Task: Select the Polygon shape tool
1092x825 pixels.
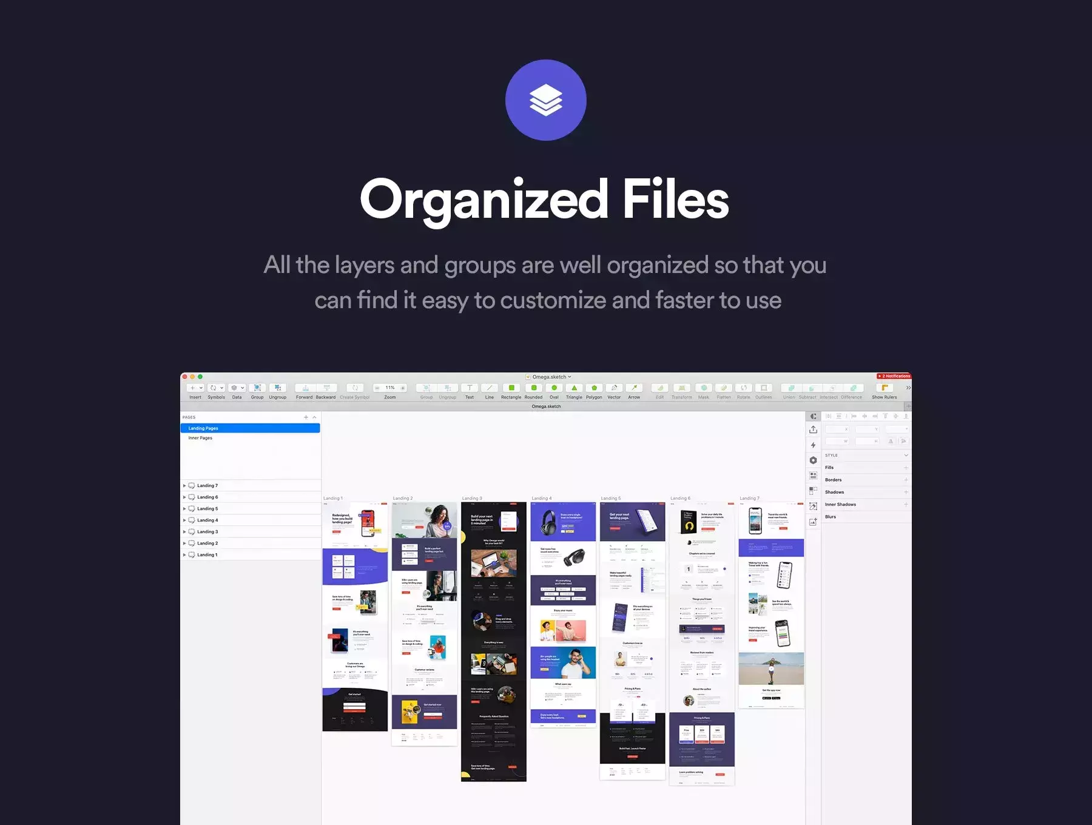Action: click(x=594, y=388)
